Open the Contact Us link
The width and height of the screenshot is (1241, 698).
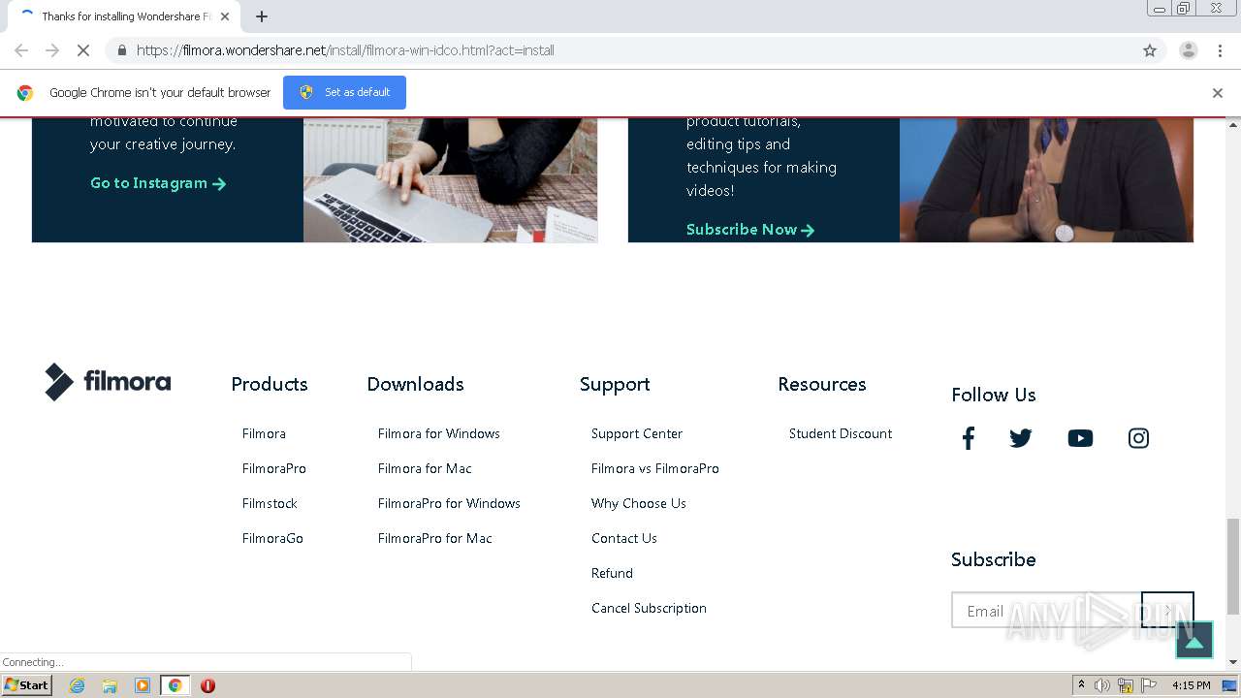pyautogui.click(x=624, y=538)
